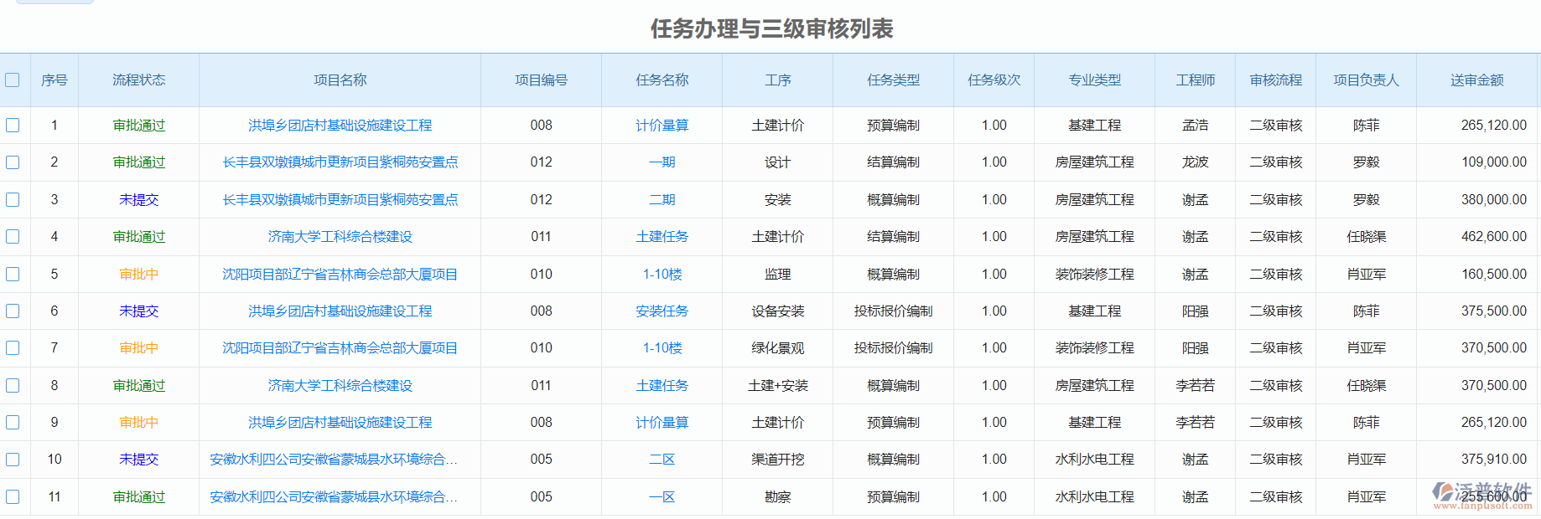Open task 二区
This screenshot has width=1541, height=519.
662,460
